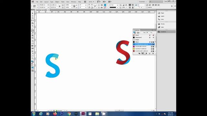This screenshot has height=116, width=207.
Task: Select the Note tool
Action: [32, 51]
